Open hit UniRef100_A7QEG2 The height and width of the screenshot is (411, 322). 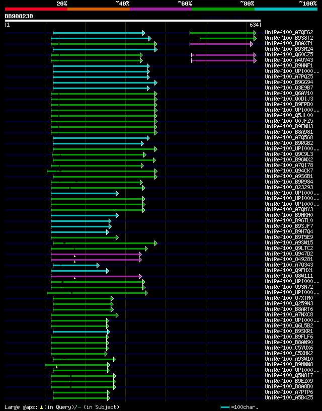(289, 33)
